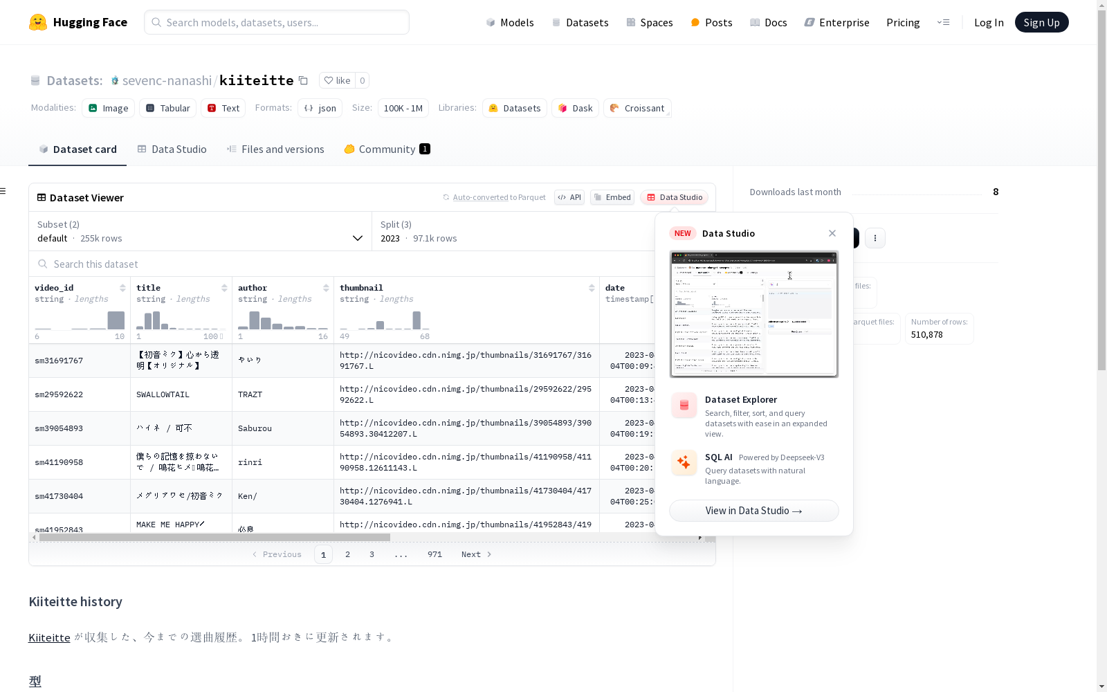Image resolution: width=1107 pixels, height=692 pixels.
Task: Open the more navigation menu icon
Action: tap(943, 22)
